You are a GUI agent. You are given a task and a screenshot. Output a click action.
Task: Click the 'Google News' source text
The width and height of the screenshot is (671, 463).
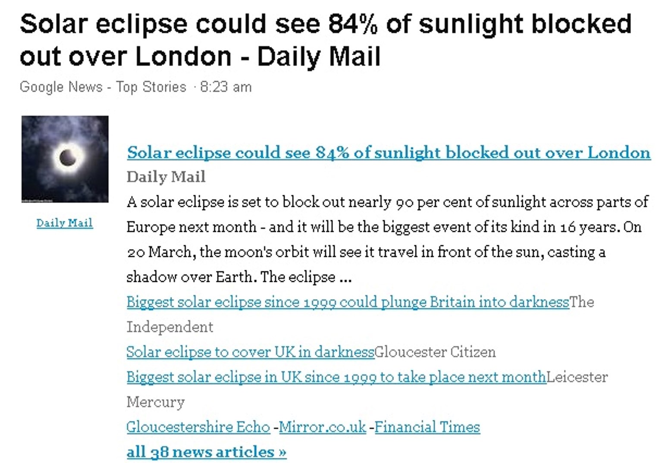(x=61, y=87)
